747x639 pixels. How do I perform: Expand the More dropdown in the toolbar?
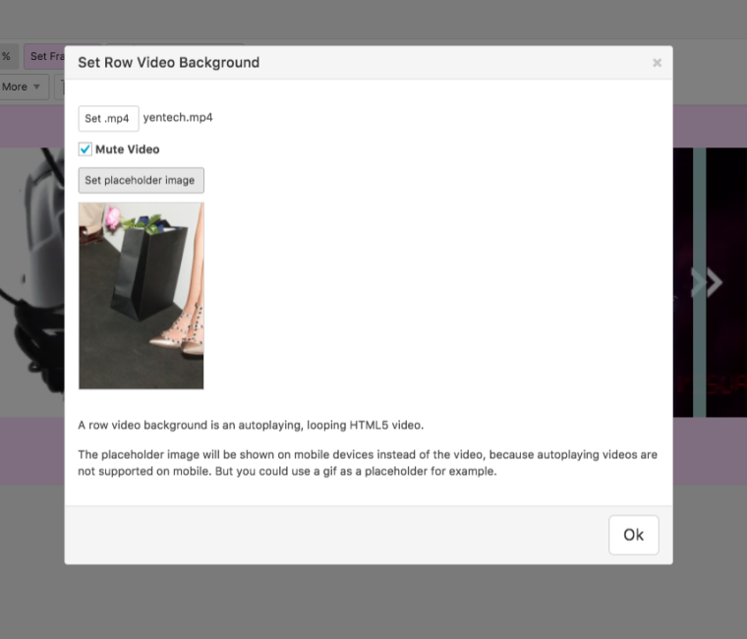point(22,87)
